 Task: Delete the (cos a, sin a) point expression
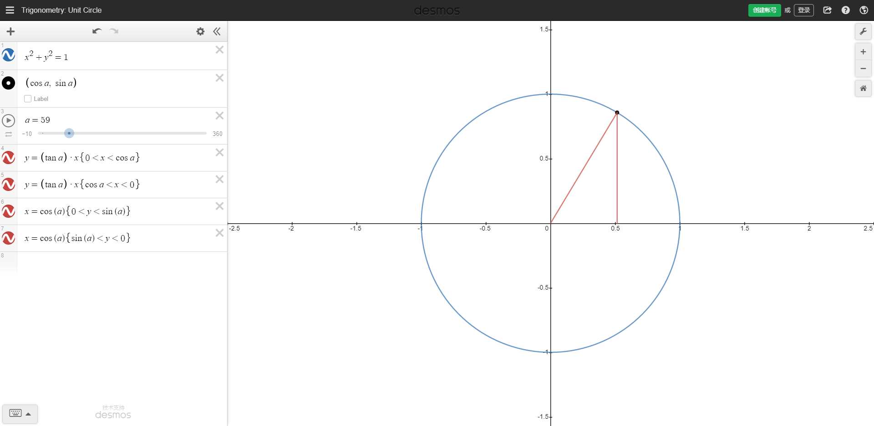point(219,78)
